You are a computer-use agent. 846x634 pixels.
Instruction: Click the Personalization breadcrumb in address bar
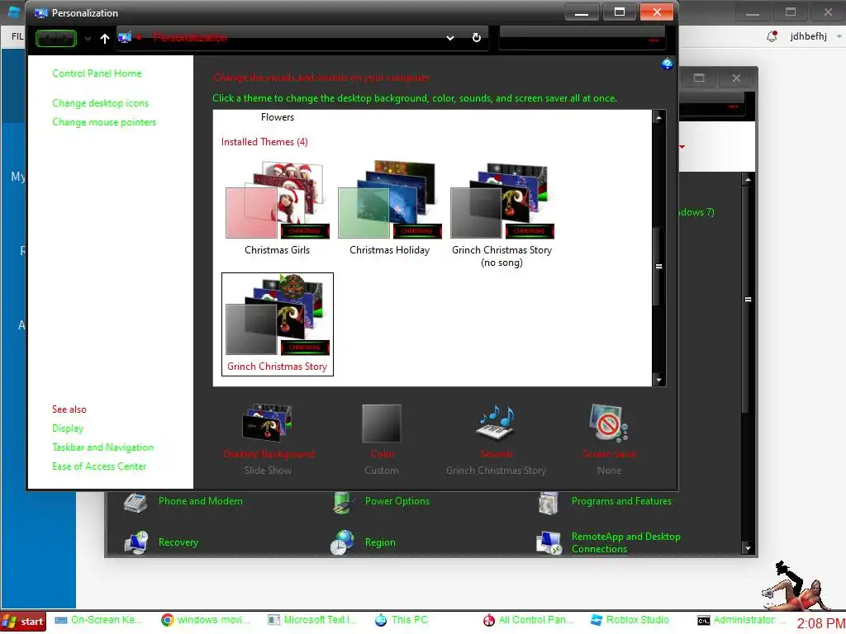click(190, 38)
